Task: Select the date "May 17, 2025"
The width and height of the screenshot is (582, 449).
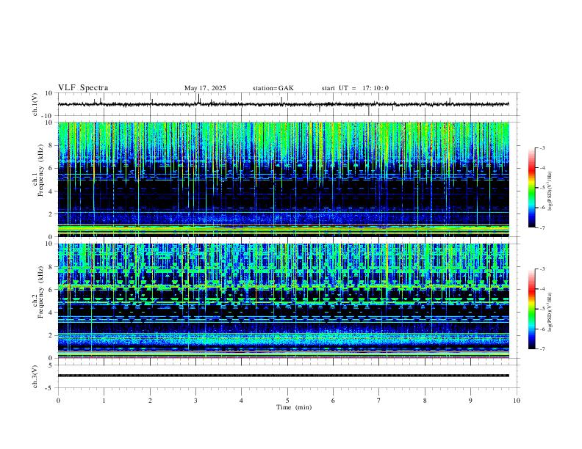Action: pyautogui.click(x=205, y=88)
